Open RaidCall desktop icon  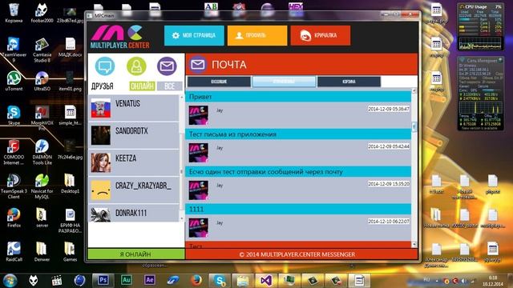tap(14, 251)
